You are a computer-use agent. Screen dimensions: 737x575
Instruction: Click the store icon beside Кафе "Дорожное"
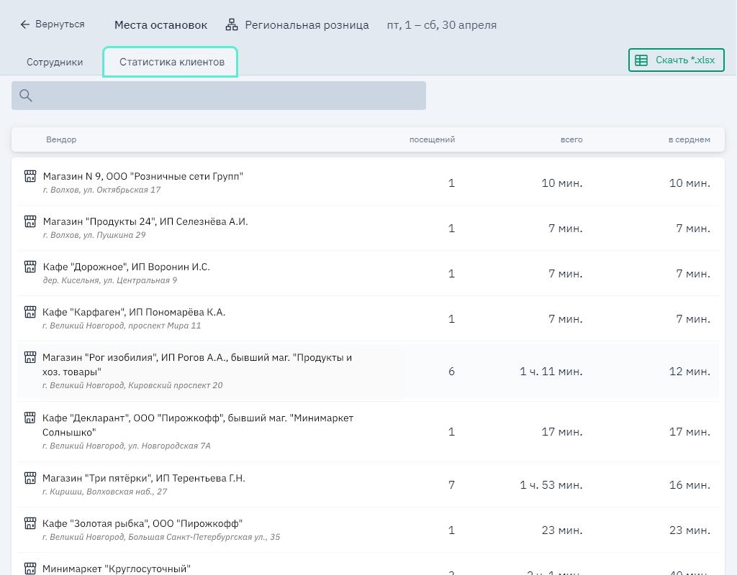click(30, 267)
